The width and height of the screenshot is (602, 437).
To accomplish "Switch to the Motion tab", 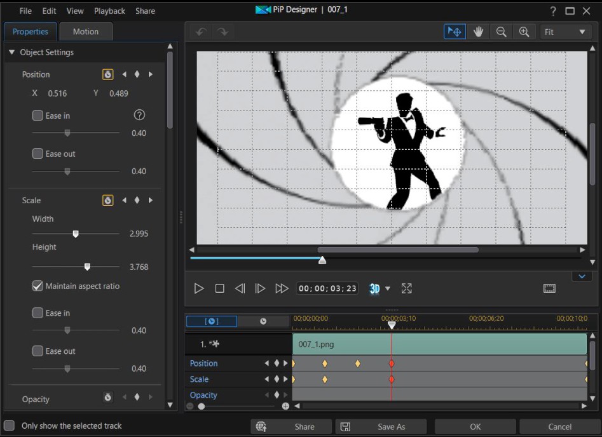I will pos(86,32).
